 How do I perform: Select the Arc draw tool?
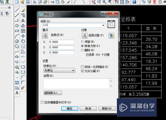17,36
